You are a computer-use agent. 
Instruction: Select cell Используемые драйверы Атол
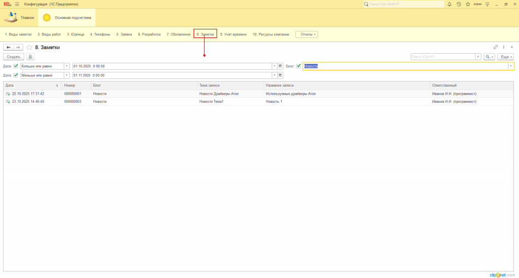[x=347, y=94]
